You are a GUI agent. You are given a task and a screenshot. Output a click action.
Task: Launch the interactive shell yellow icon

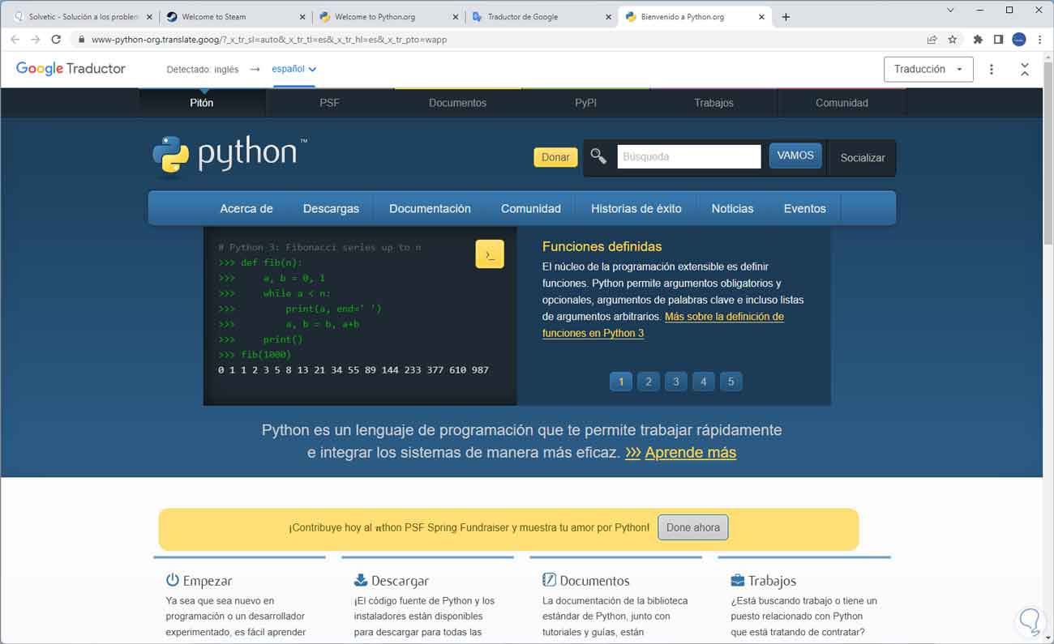(490, 254)
